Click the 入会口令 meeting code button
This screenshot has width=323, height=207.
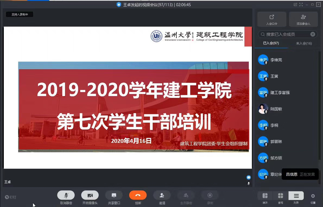[272, 19]
